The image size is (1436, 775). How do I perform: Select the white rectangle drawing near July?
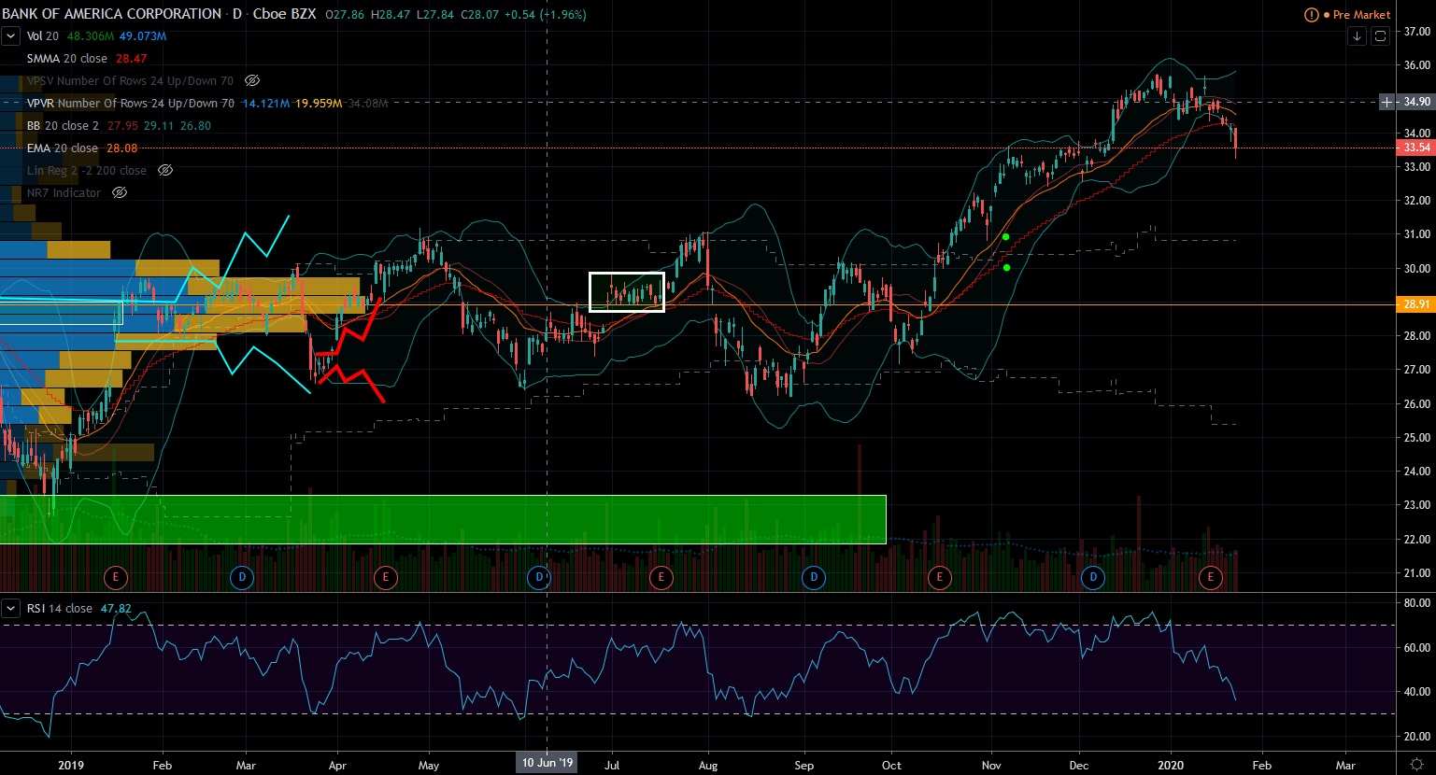point(626,292)
